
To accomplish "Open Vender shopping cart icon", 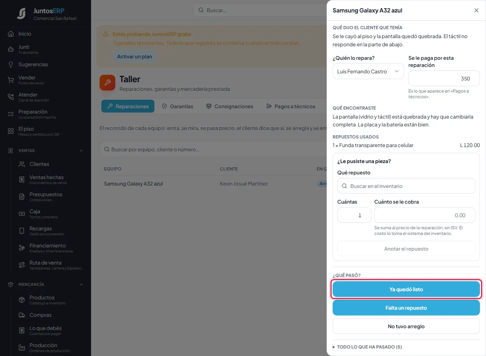I will click(x=11, y=80).
